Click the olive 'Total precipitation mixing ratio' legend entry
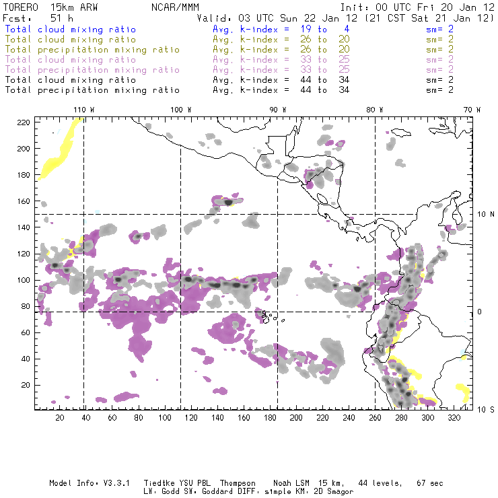 (x=92, y=50)
